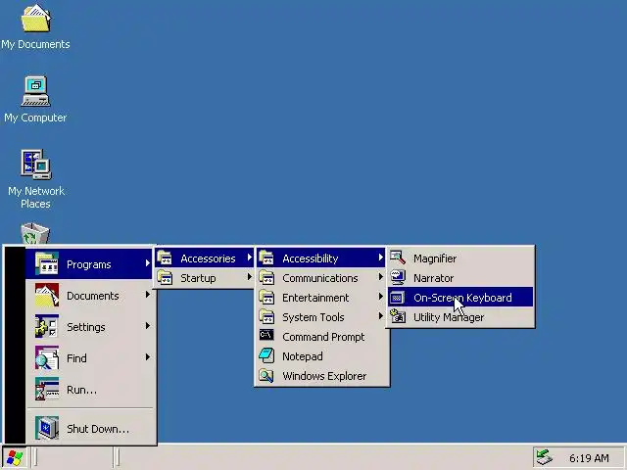Click the system tray network icon

point(545,457)
